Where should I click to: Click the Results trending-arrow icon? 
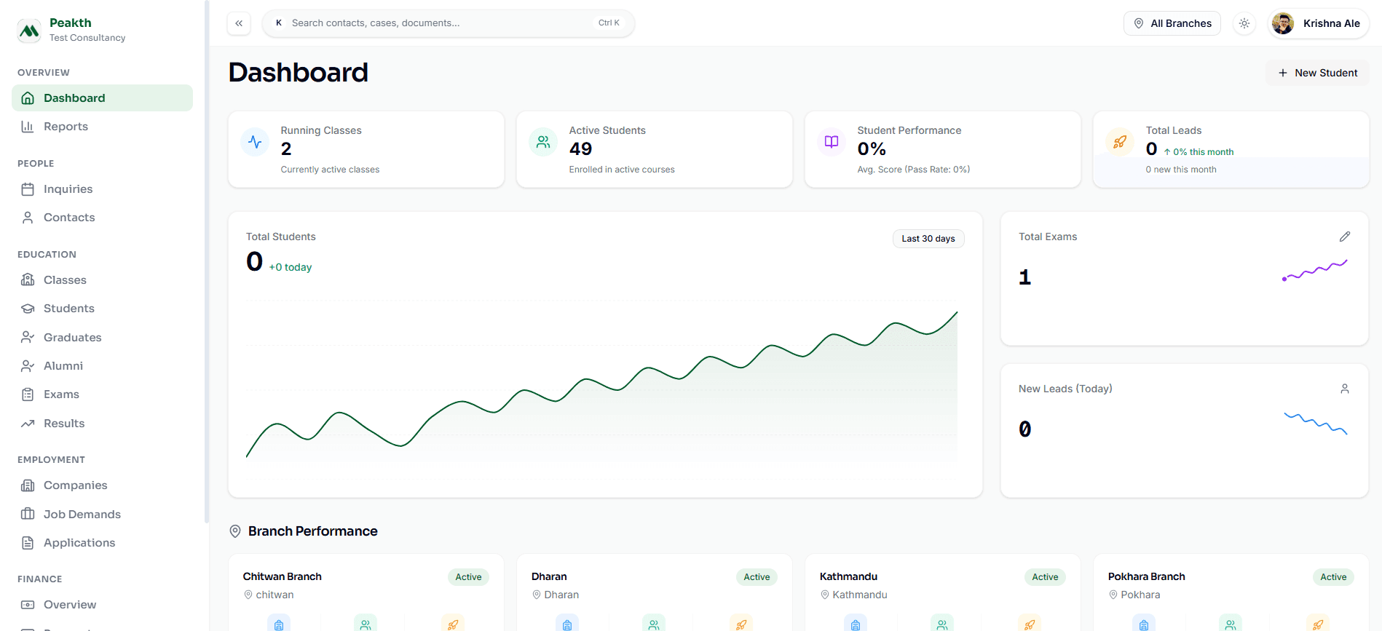click(x=28, y=424)
